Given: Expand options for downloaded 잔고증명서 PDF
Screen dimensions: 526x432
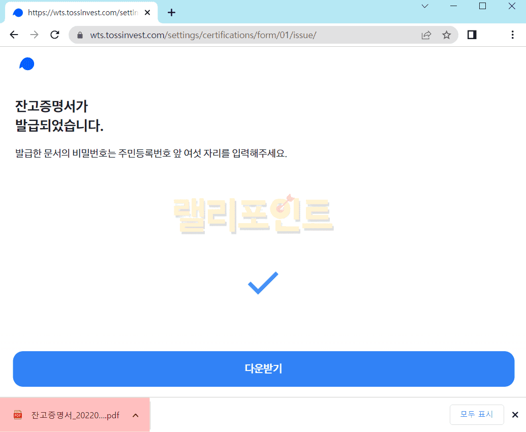Looking at the screenshot, I should pyautogui.click(x=135, y=415).
